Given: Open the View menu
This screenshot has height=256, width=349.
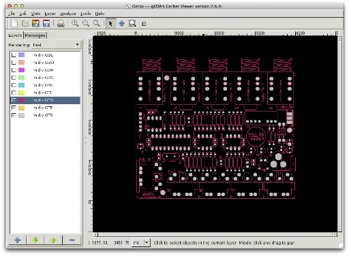Looking at the screenshot, I should (x=35, y=14).
